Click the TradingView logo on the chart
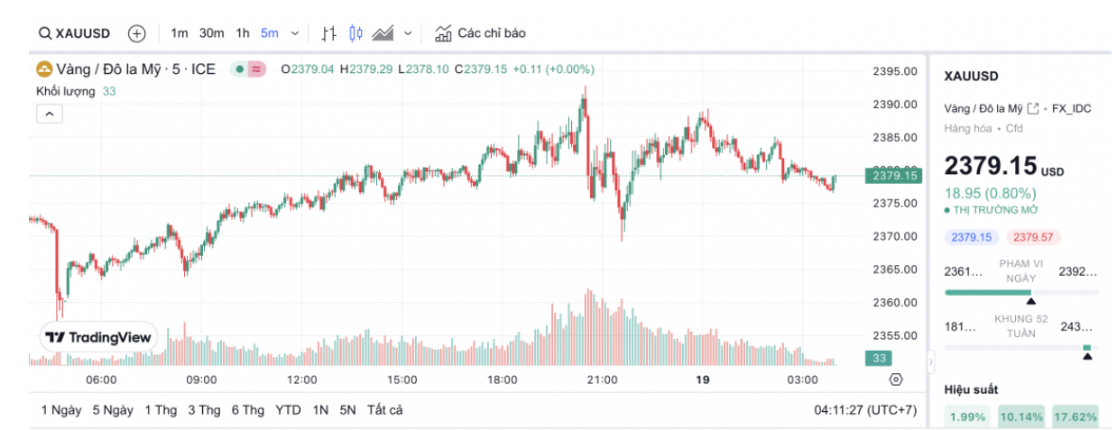 (x=99, y=337)
